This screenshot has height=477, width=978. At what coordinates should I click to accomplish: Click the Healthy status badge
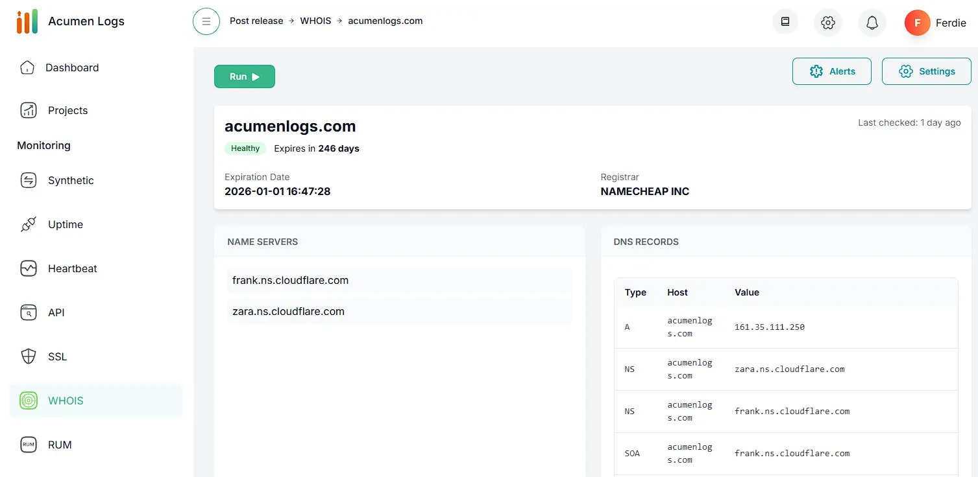pyautogui.click(x=245, y=148)
